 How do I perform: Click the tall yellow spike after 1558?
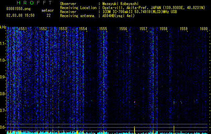174,129
